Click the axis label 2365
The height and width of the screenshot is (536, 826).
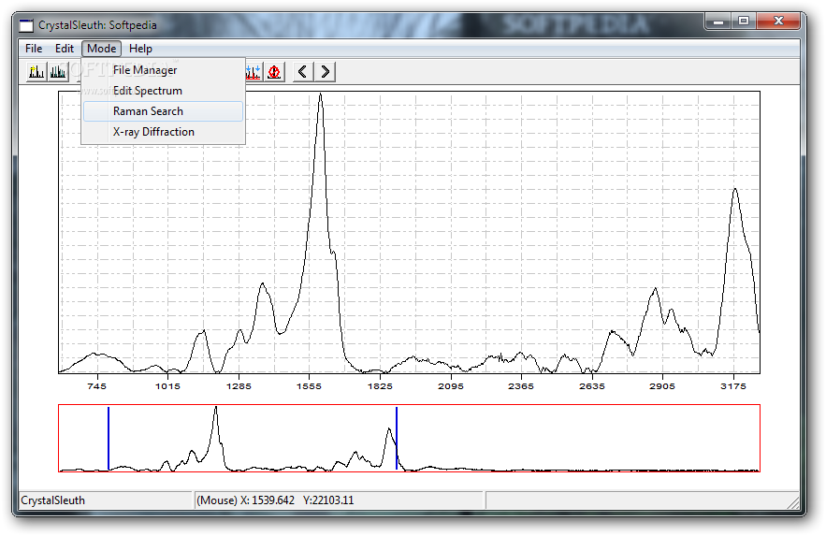click(520, 386)
